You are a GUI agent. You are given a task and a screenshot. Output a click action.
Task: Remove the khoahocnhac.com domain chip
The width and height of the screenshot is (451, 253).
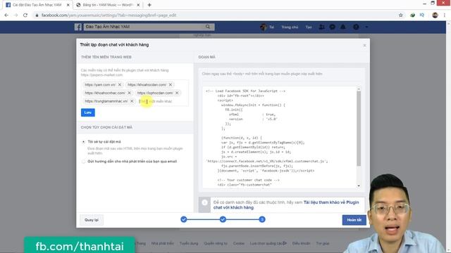pyautogui.click(x=129, y=93)
